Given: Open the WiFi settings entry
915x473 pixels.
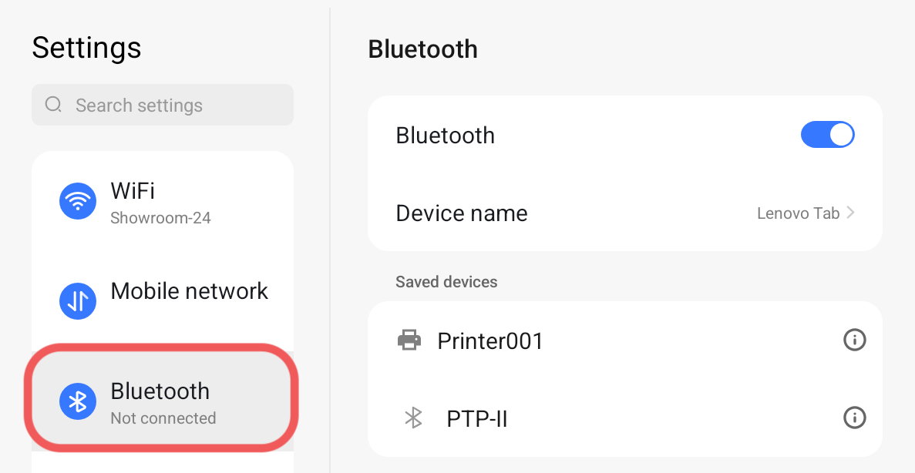Looking at the screenshot, I should click(x=162, y=202).
